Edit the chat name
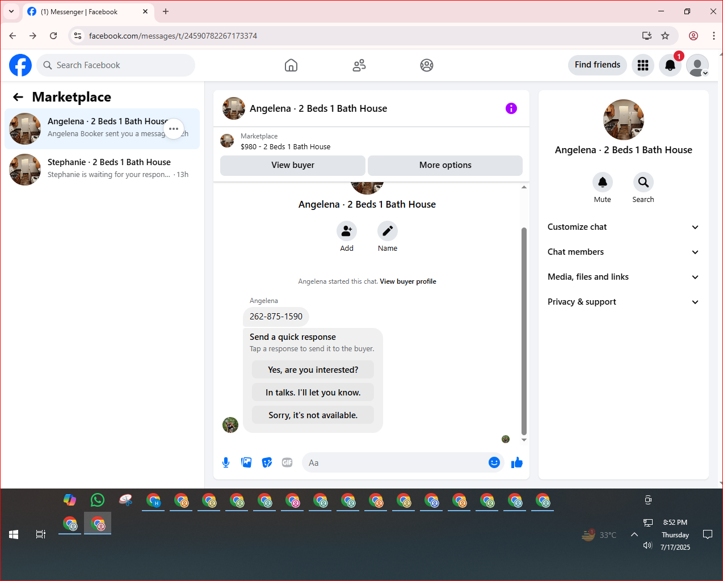Image resolution: width=723 pixels, height=581 pixels. [388, 231]
